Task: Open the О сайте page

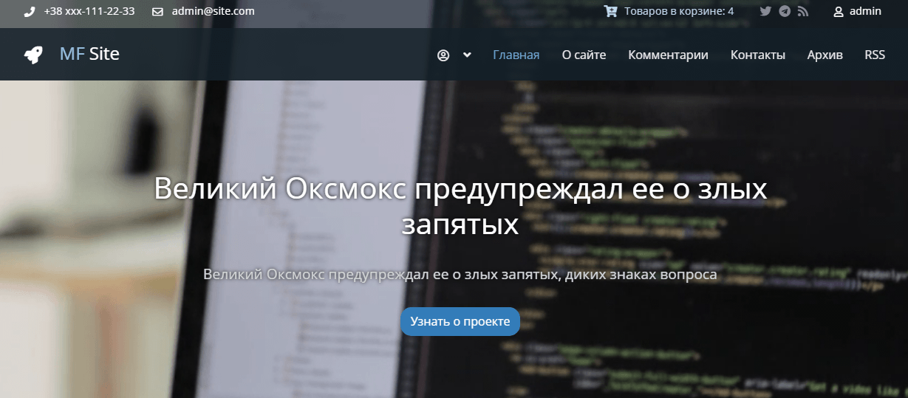Action: [584, 55]
